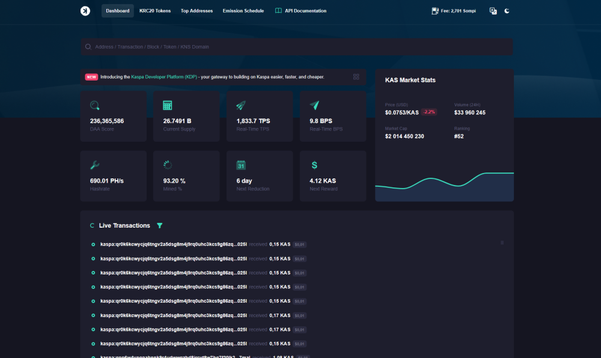Screen dimensions: 601x358
Task: Go to KRC20 Tokens page
Action: (155, 11)
